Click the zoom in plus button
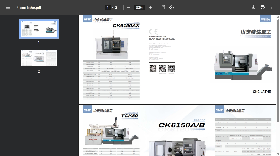This screenshot has width=280, height=156. tap(151, 7)
